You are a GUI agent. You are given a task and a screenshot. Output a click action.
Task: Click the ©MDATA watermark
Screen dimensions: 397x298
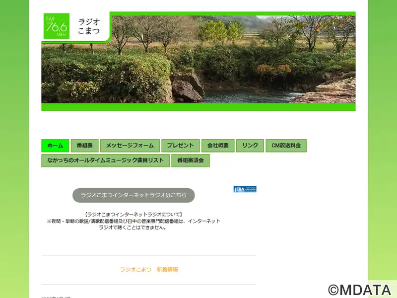click(360, 290)
